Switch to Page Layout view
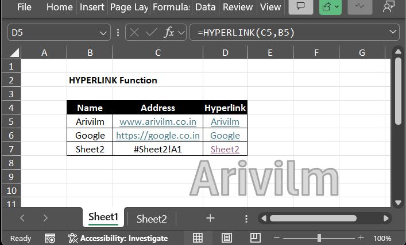 pos(226,238)
